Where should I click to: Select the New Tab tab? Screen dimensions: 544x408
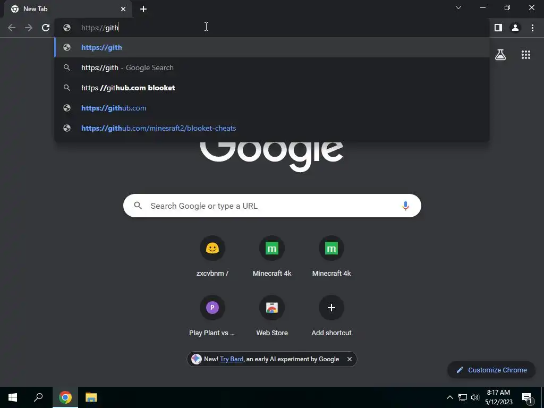point(68,9)
